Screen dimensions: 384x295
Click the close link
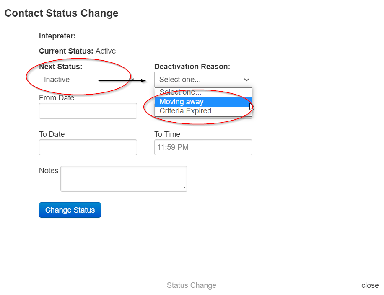pos(370,285)
